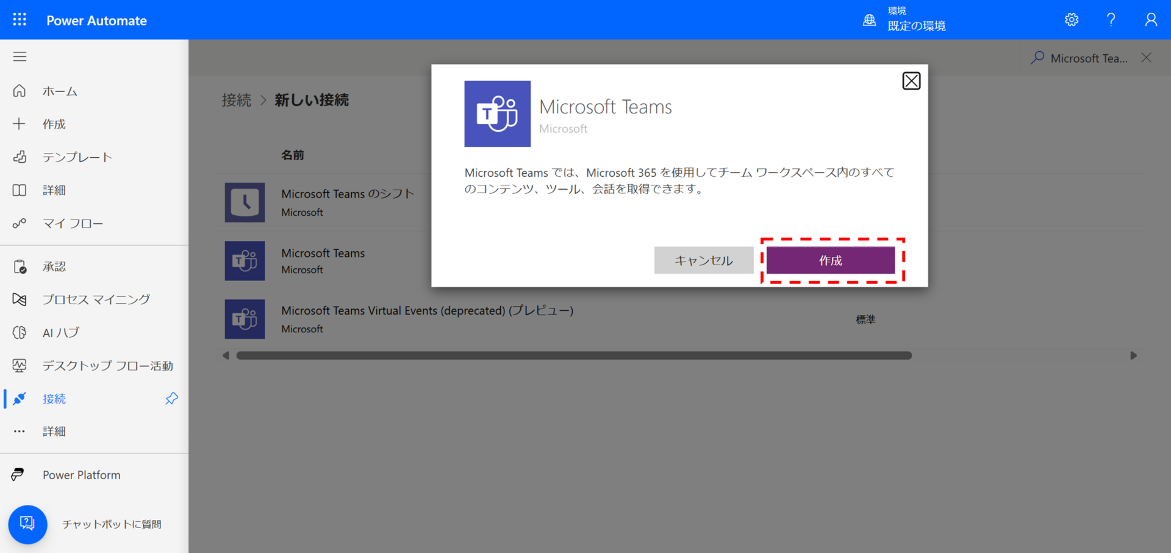
Task: Click the 名前 column header
Action: point(293,155)
